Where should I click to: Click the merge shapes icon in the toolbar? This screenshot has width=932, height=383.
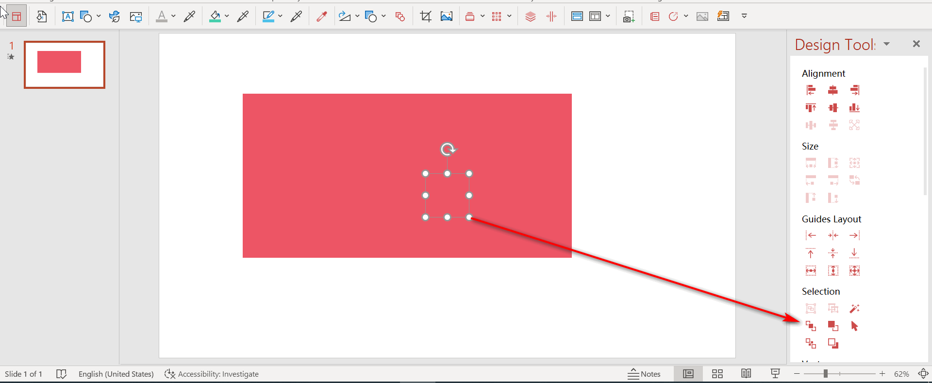click(400, 17)
